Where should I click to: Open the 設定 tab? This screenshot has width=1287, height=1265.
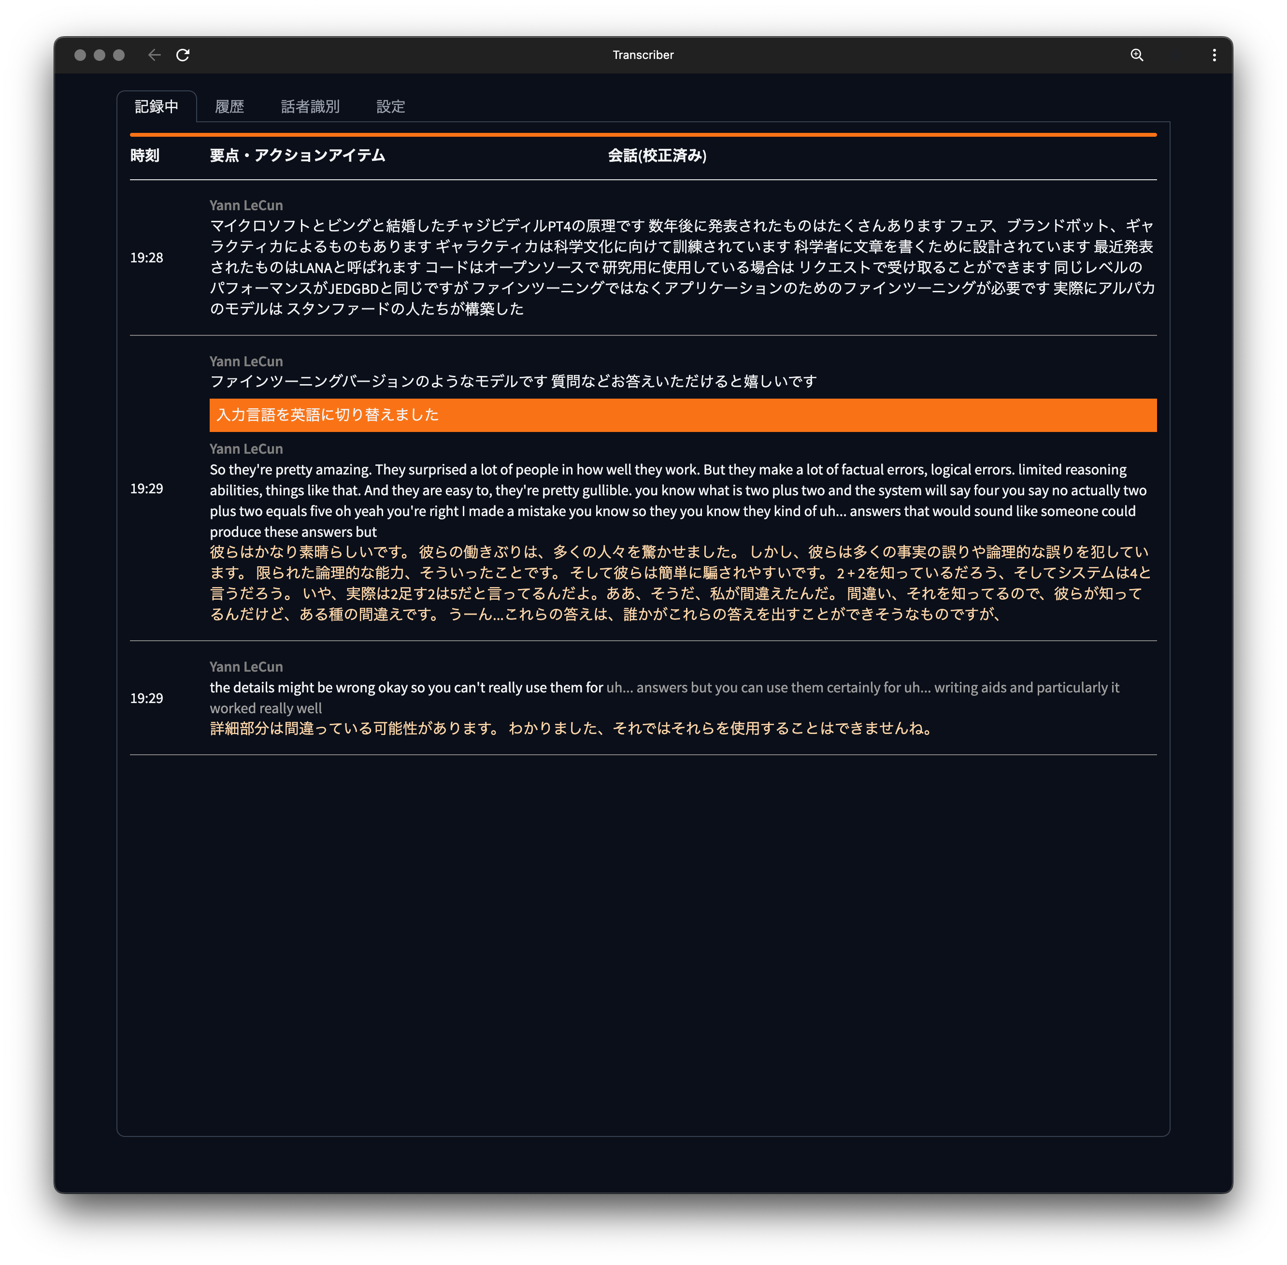click(390, 106)
